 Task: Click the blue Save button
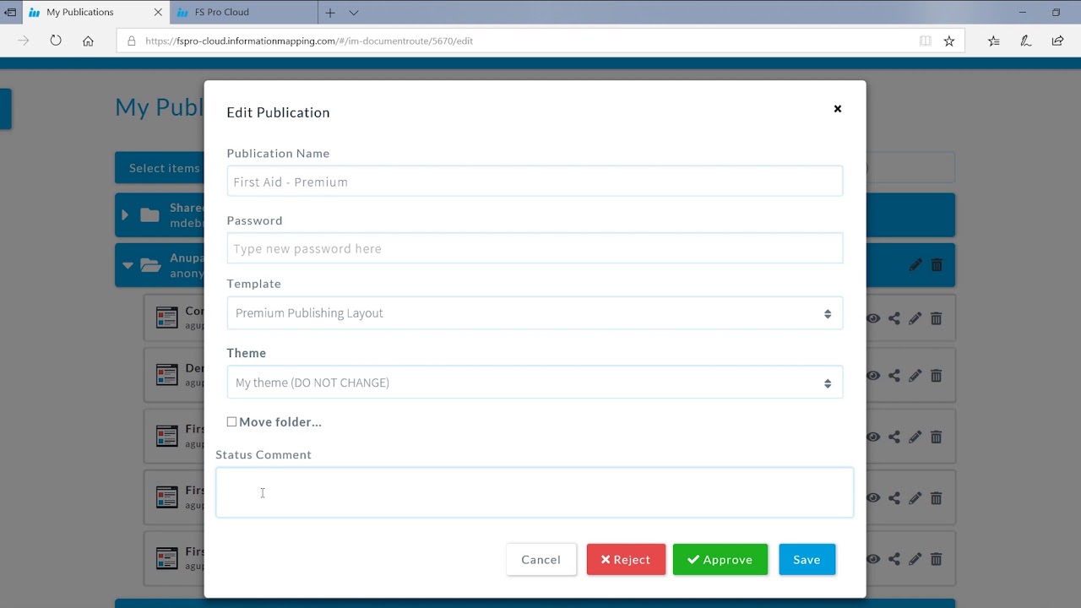tap(807, 559)
